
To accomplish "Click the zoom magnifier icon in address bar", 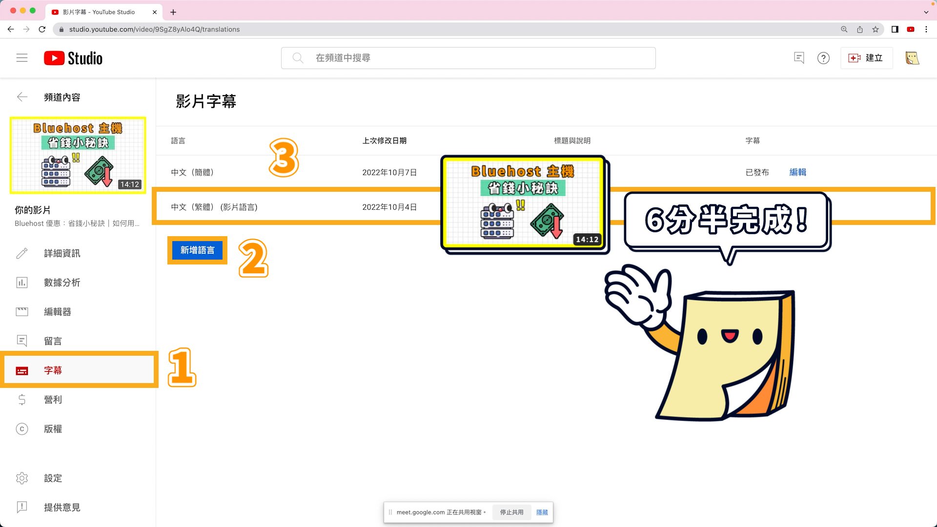I will (x=844, y=29).
